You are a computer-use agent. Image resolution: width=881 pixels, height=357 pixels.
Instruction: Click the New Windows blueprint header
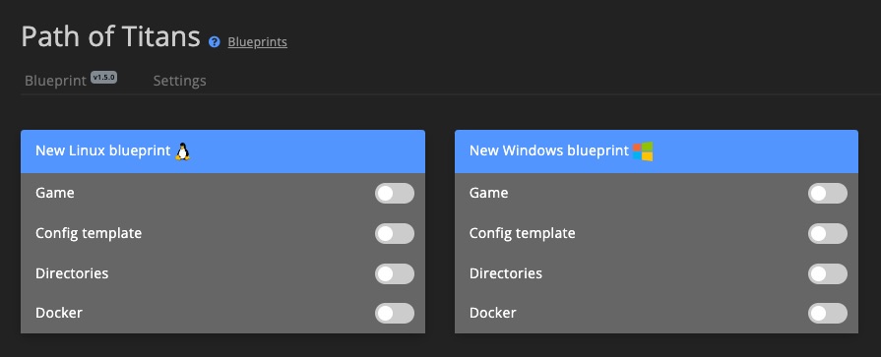tap(657, 151)
